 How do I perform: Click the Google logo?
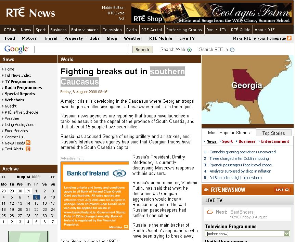coord(16,49)
